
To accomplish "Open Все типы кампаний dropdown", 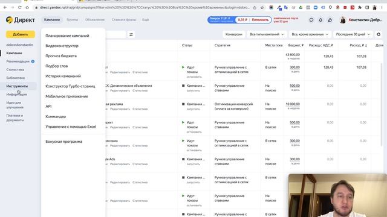I will (267, 34).
